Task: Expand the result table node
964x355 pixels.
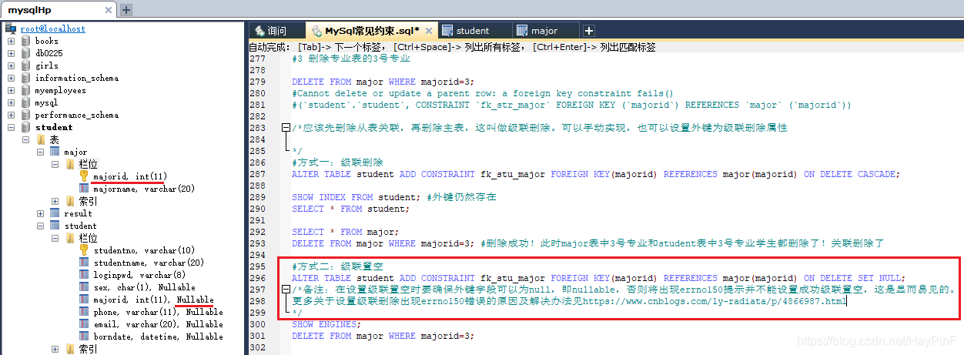Action: pyautogui.click(x=41, y=213)
